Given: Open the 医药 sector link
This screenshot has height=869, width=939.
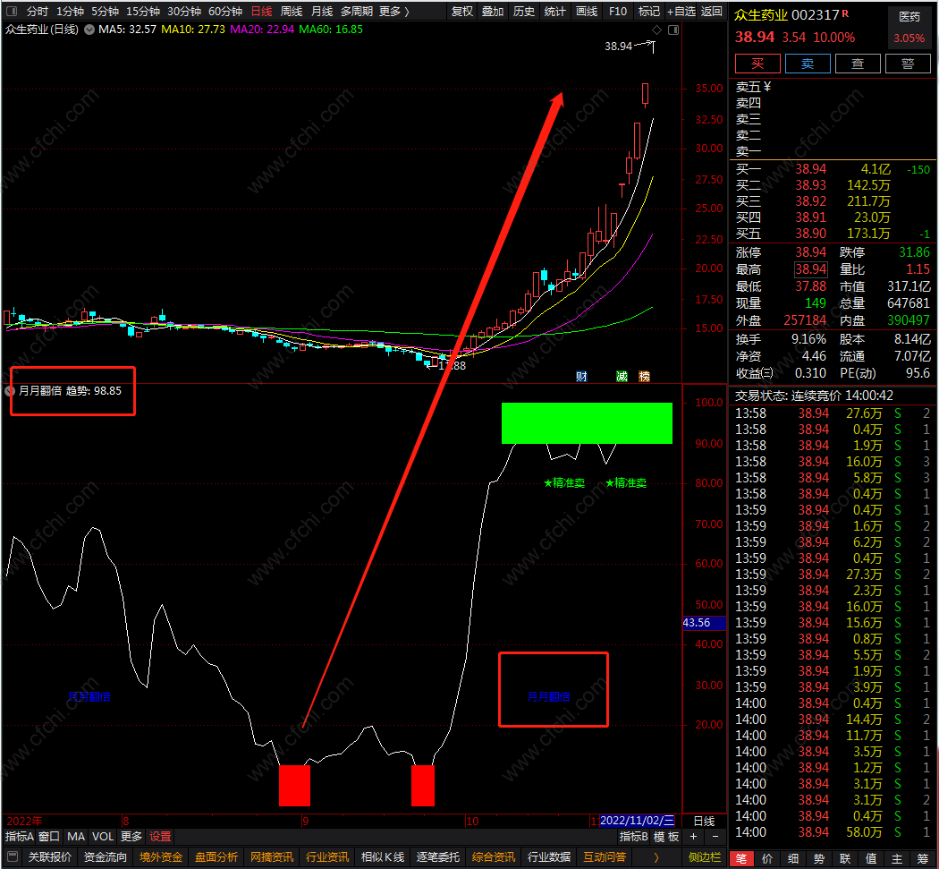Looking at the screenshot, I should [909, 17].
